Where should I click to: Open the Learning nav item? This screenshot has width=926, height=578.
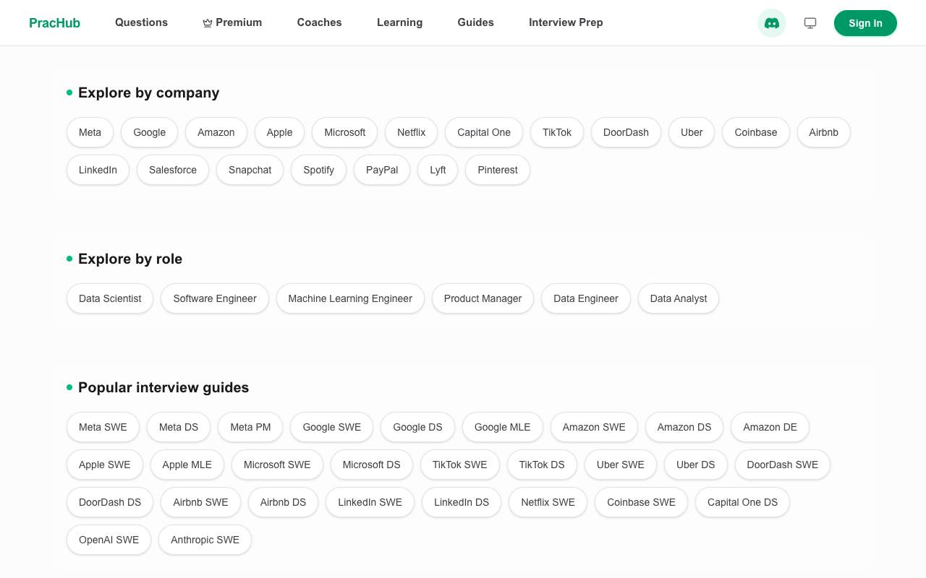coord(399,22)
